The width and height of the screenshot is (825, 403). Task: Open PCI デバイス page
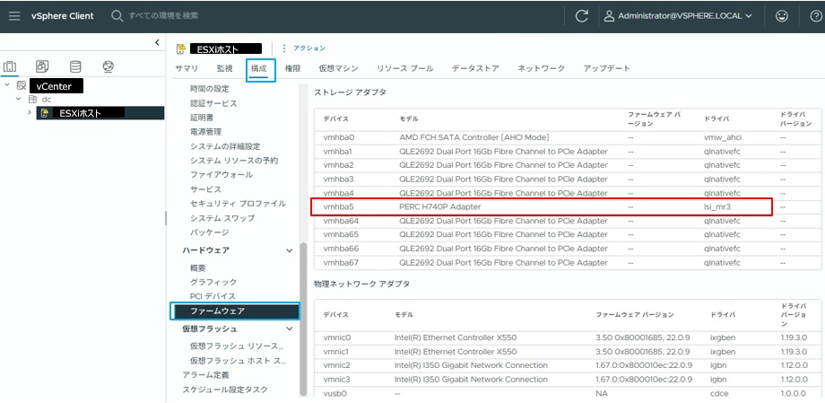coord(213,296)
